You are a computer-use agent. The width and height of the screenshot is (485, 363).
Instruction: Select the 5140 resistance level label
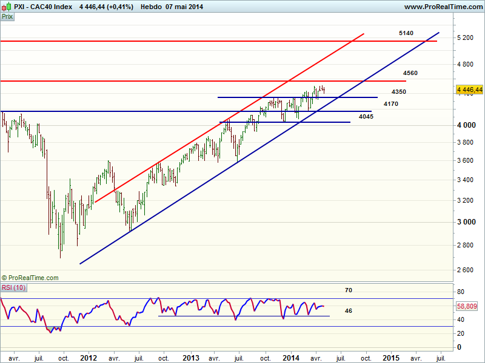(406, 33)
